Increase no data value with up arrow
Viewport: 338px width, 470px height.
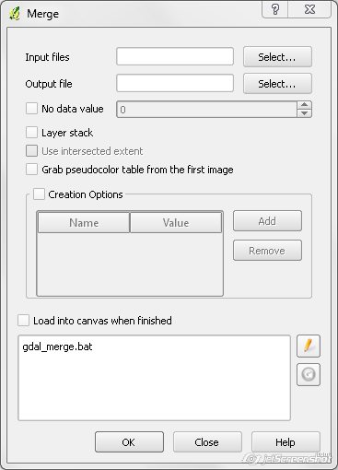pos(304,105)
